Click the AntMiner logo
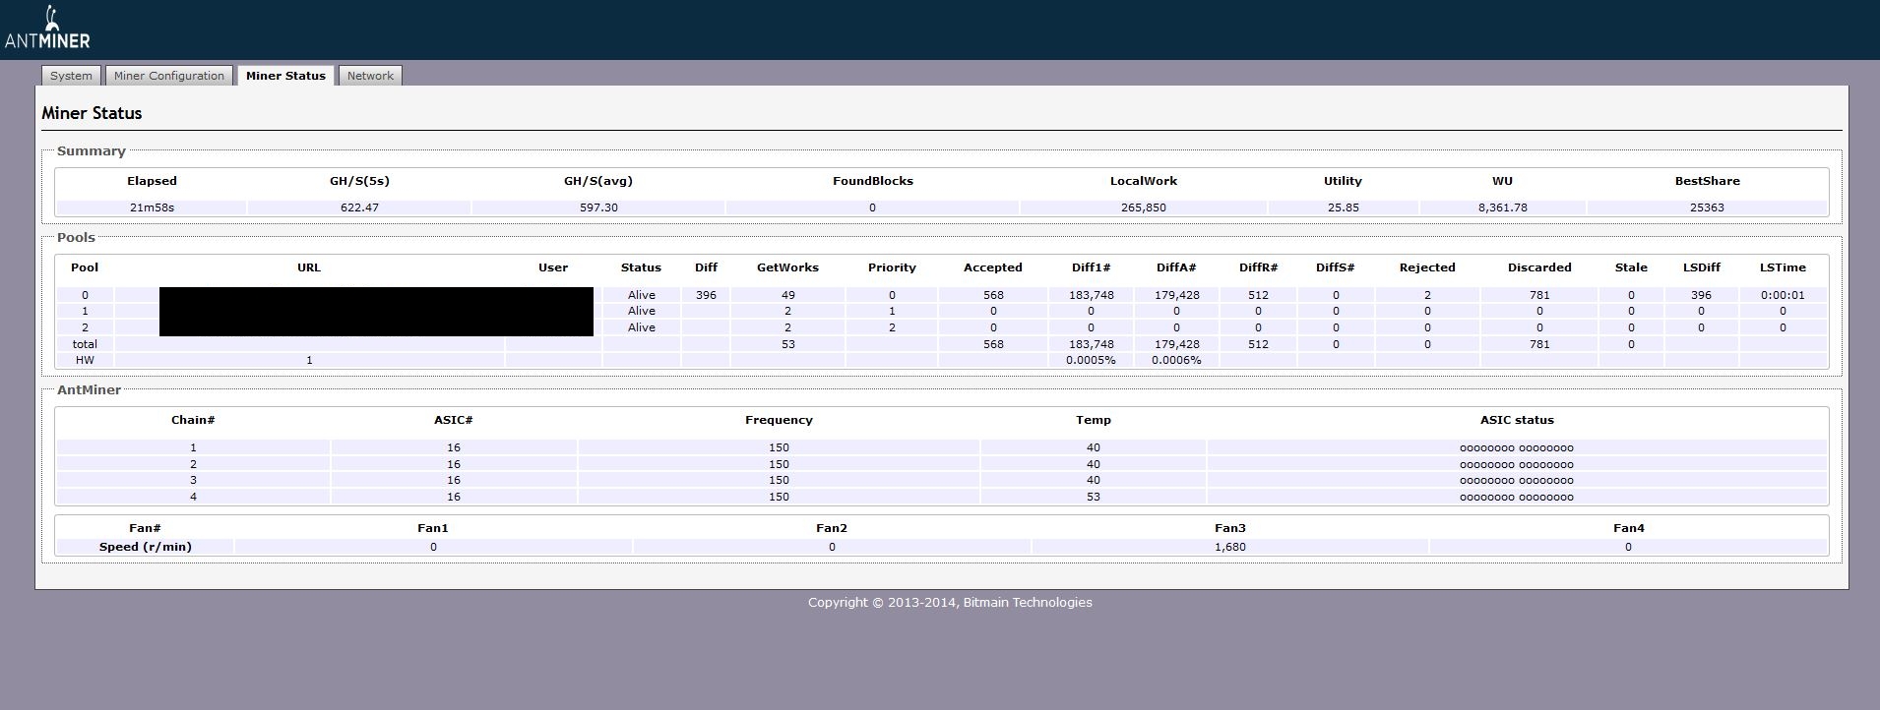The height and width of the screenshot is (710, 1880). tap(47, 28)
